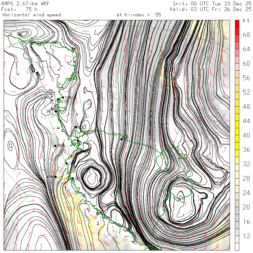This screenshot has width=253, height=253.
Task: Click the NZTB station label
Action: coord(63,102)
